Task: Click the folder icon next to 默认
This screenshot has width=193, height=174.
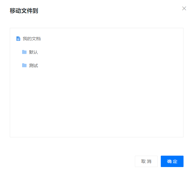Action: pyautogui.click(x=24, y=52)
